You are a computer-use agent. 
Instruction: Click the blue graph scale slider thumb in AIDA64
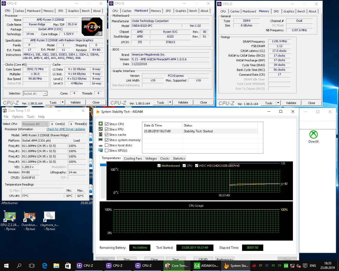coord(103,165)
